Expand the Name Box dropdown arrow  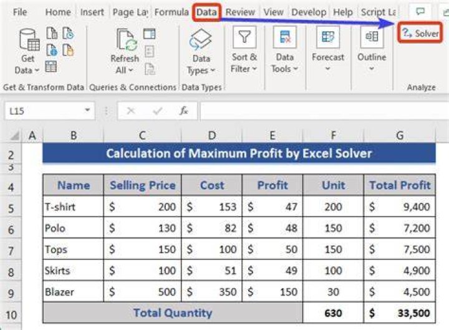click(x=87, y=110)
